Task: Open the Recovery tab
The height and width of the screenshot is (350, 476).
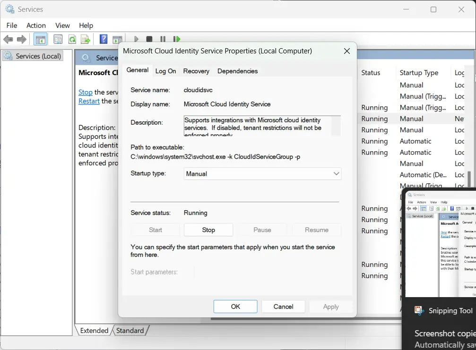Action: point(196,71)
